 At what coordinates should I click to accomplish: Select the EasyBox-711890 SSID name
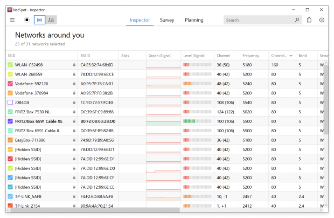[x=30, y=140]
